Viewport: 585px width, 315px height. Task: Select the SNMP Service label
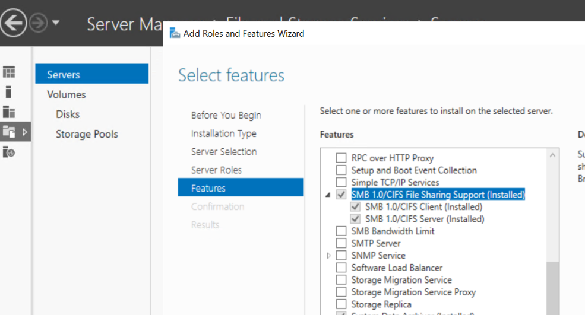coord(378,255)
